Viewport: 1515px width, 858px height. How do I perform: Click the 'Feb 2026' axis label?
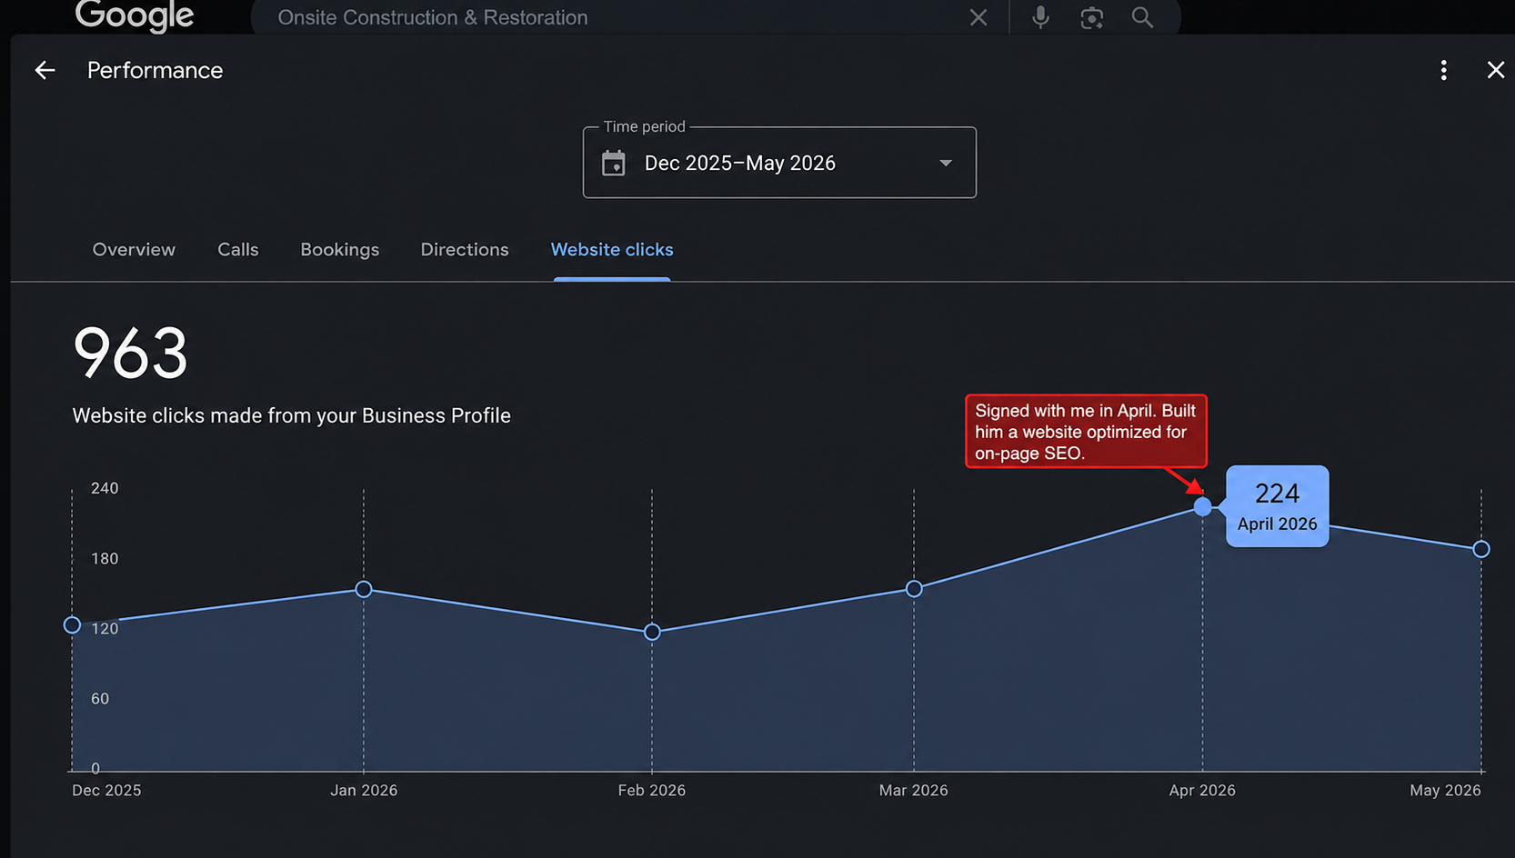(x=651, y=790)
